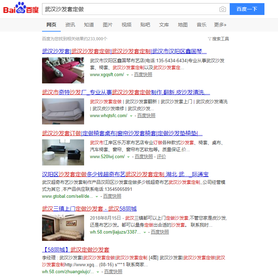Switch to the 视频 tab
Image resolution: width=278 pixels, height=277 pixels.
point(126,25)
